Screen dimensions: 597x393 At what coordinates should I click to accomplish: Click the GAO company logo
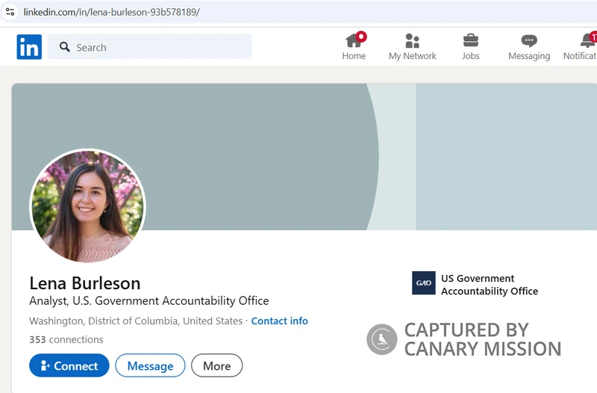pyautogui.click(x=423, y=283)
